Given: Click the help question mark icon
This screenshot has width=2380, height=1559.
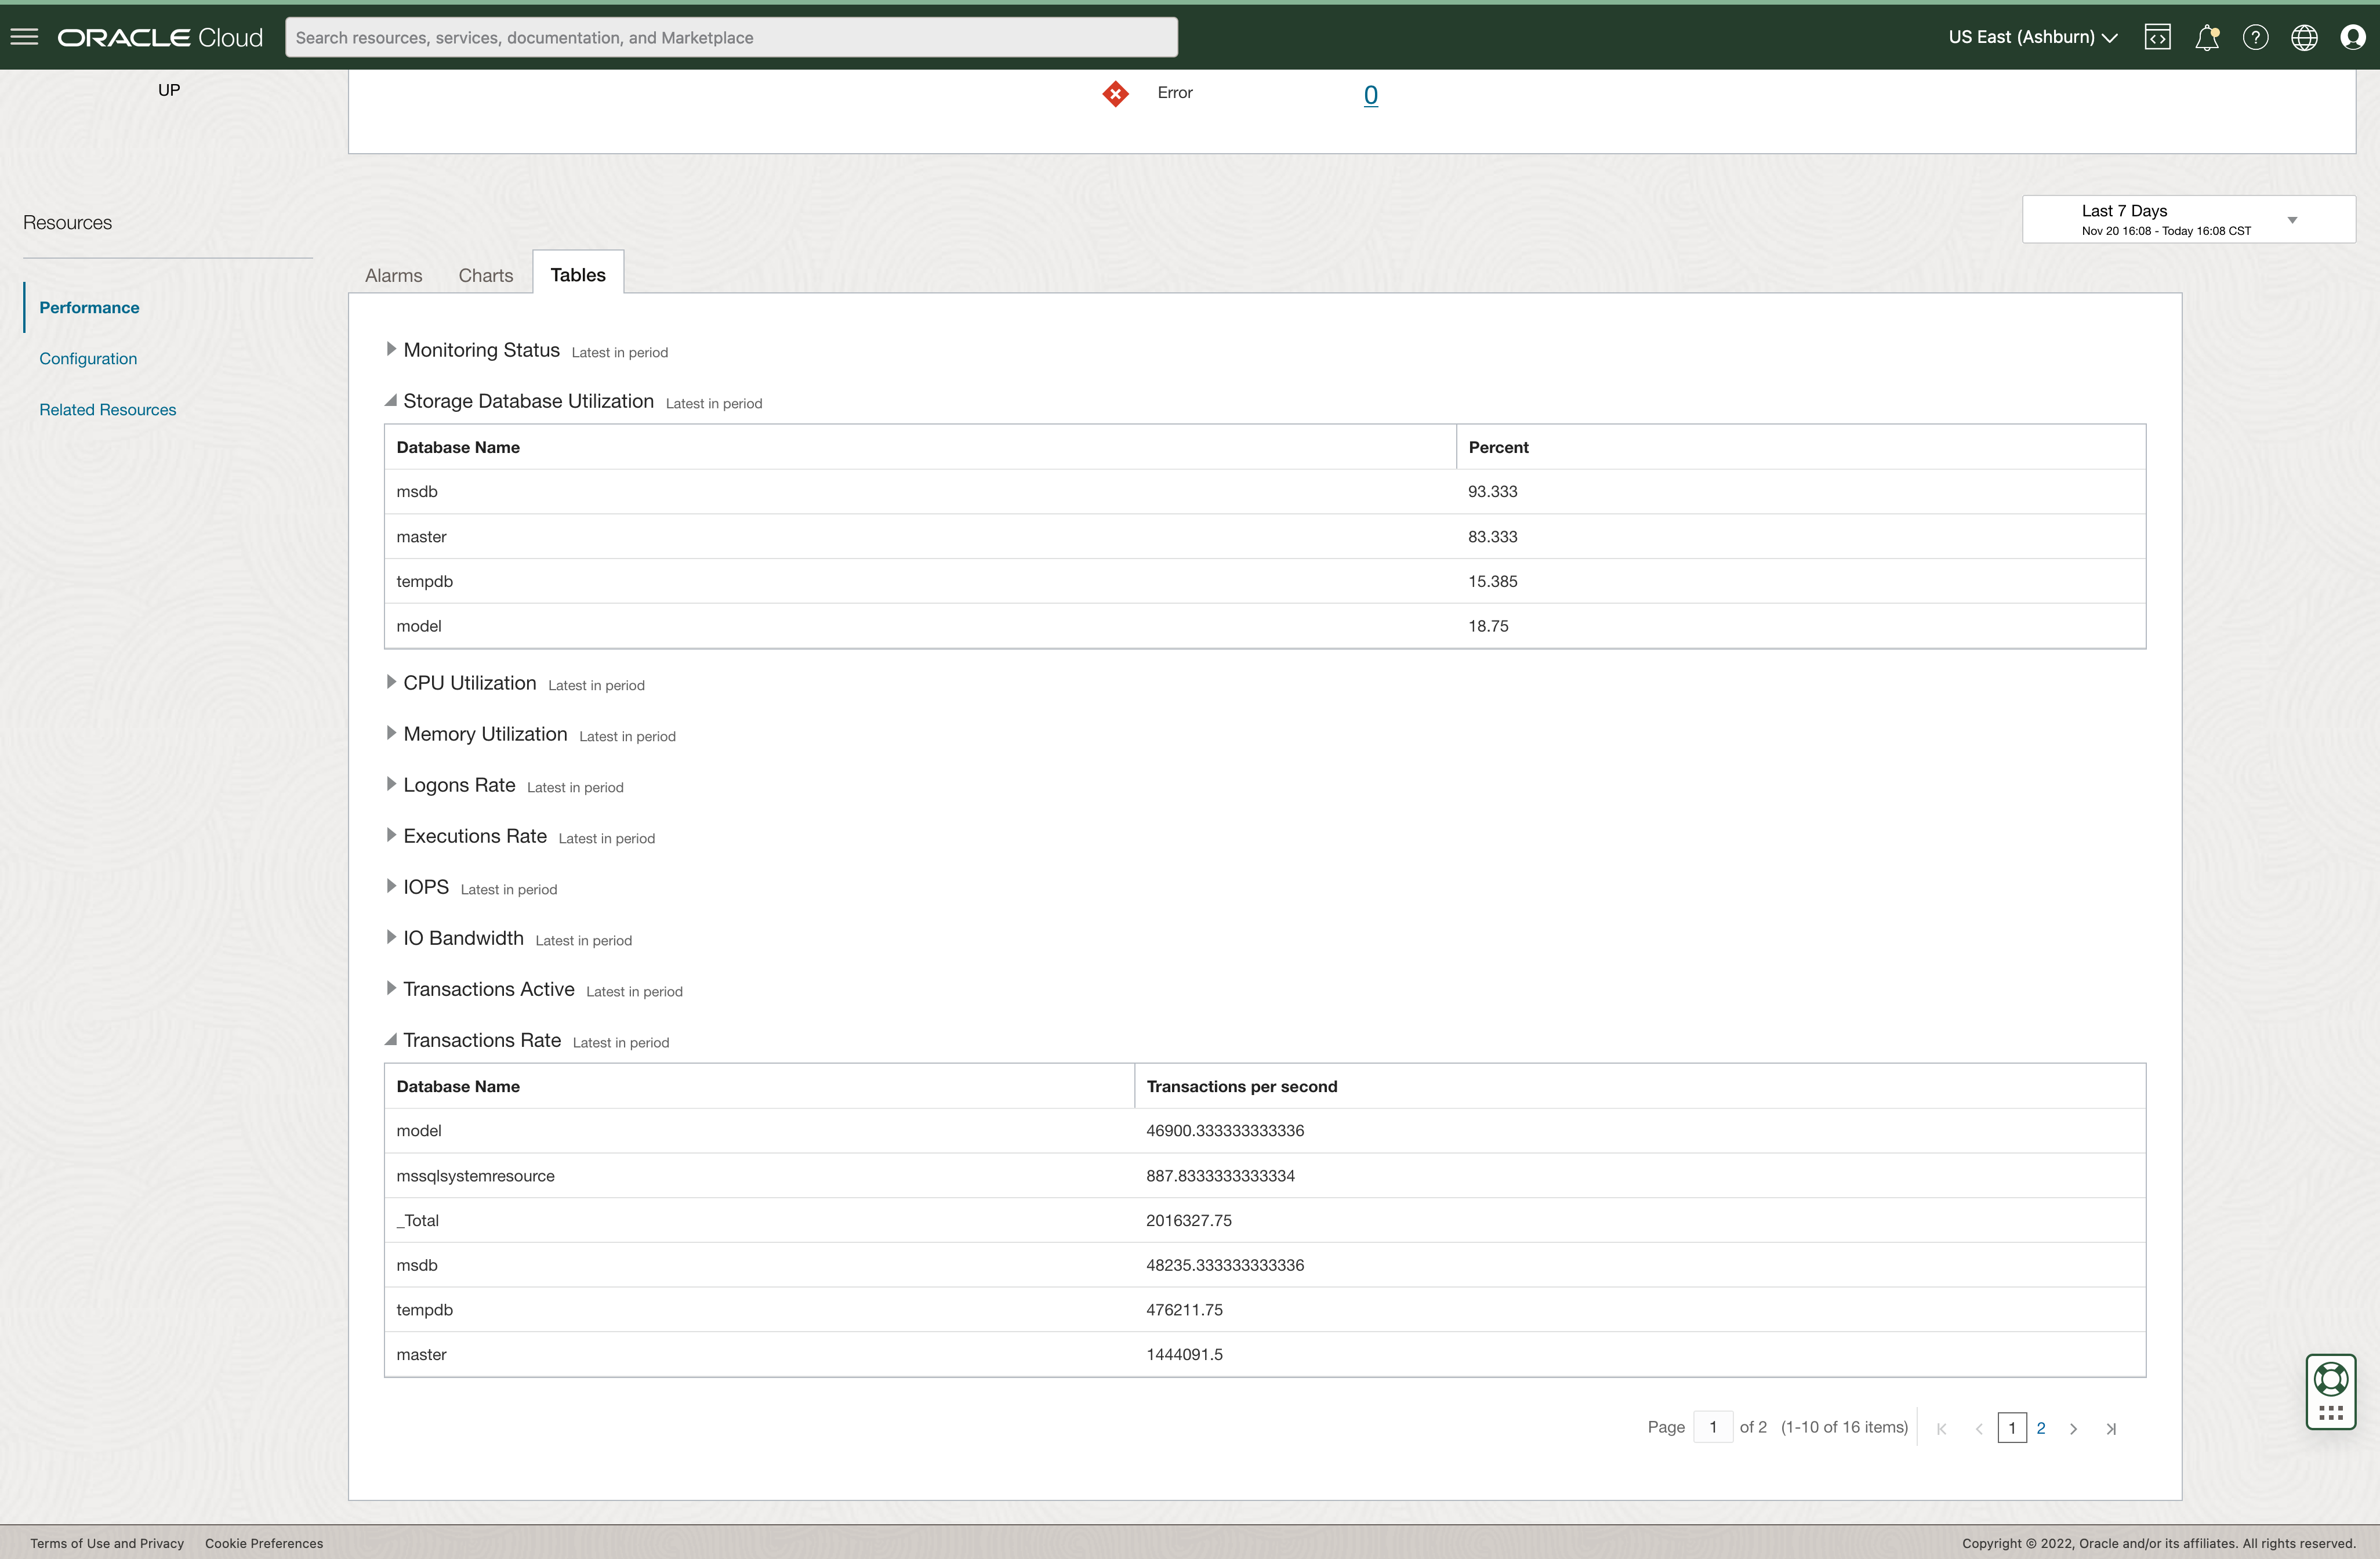Looking at the screenshot, I should pyautogui.click(x=2255, y=37).
